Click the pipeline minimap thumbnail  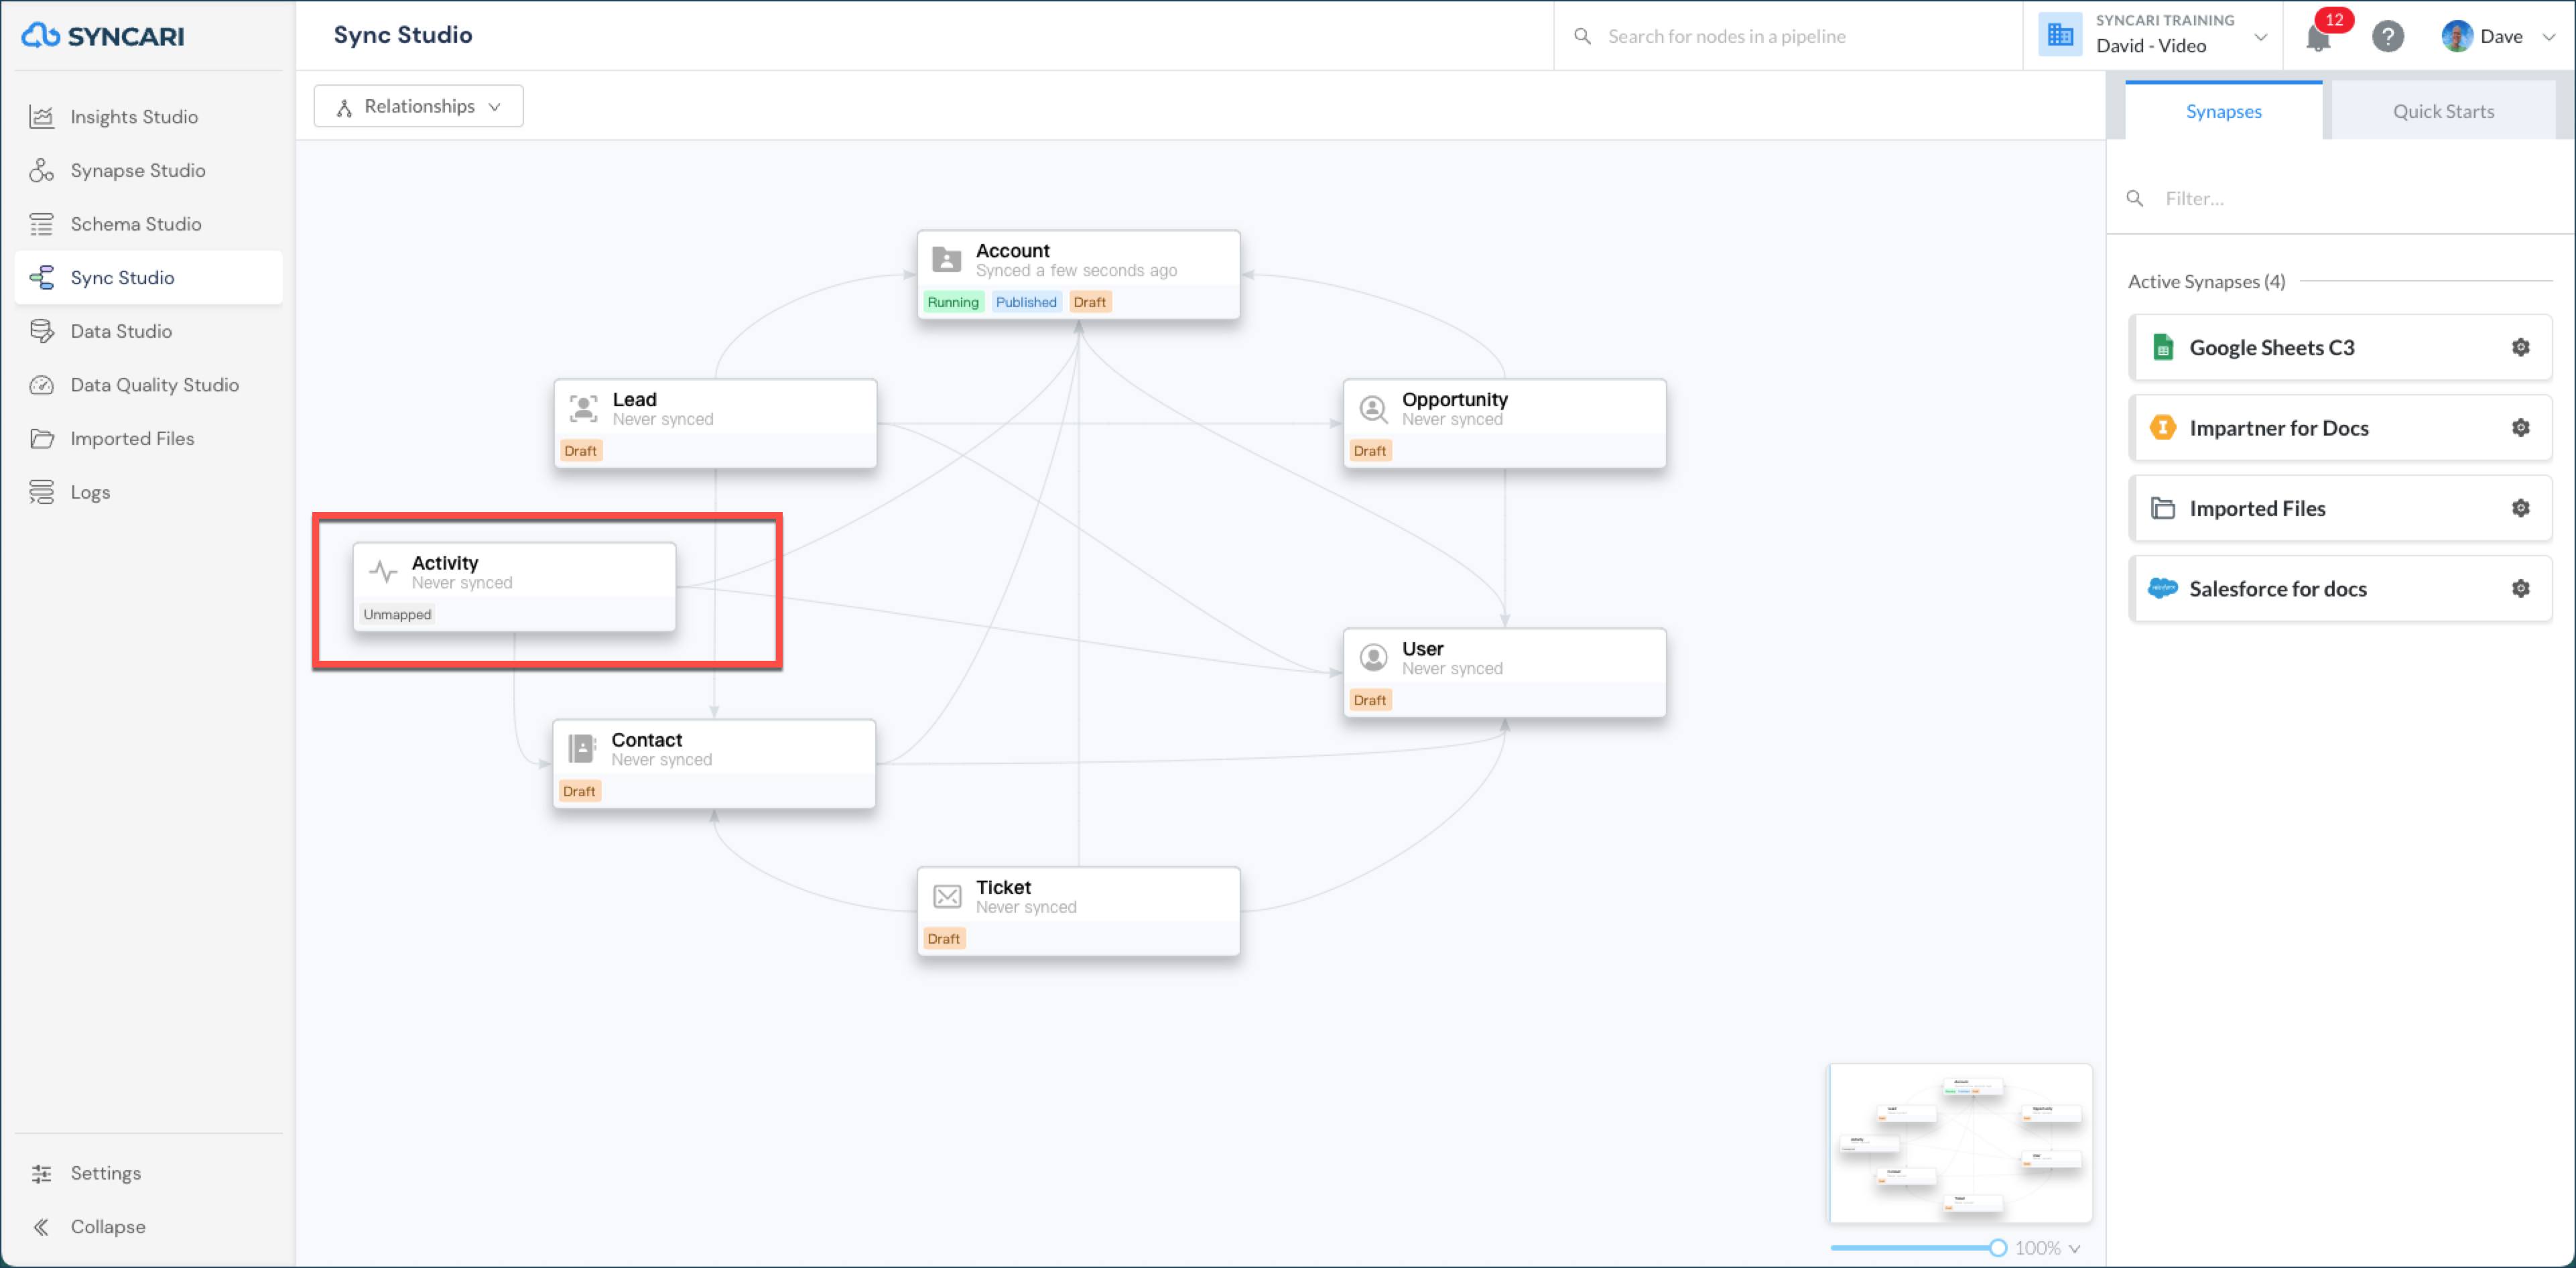point(1960,1143)
